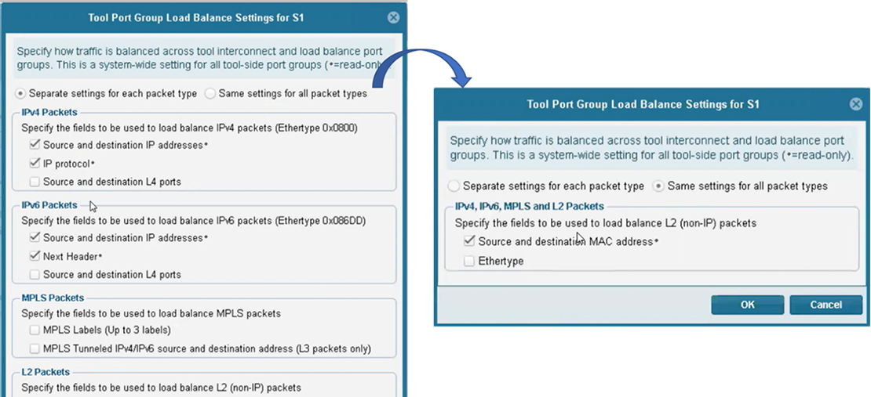Enable IPv6 'Source and destination L4 ports'
871x397 pixels.
(35, 274)
